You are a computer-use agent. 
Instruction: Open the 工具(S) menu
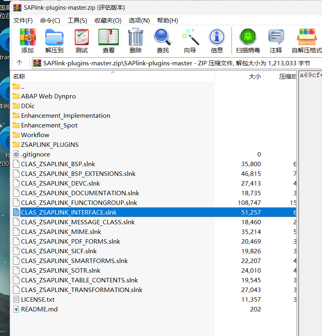pos(77,21)
